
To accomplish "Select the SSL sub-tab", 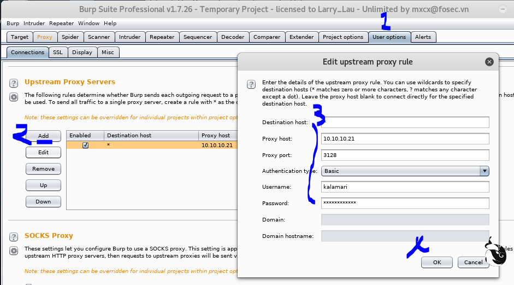I will tap(58, 53).
